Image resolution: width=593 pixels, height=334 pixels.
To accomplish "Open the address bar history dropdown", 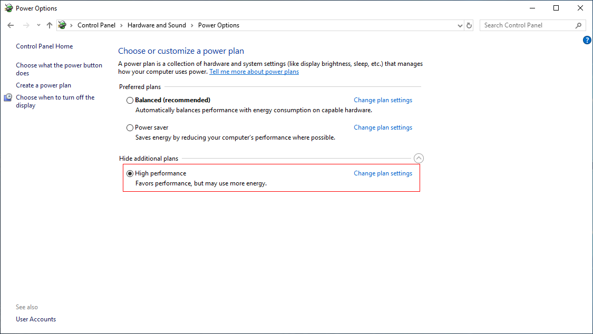I will coord(460,25).
